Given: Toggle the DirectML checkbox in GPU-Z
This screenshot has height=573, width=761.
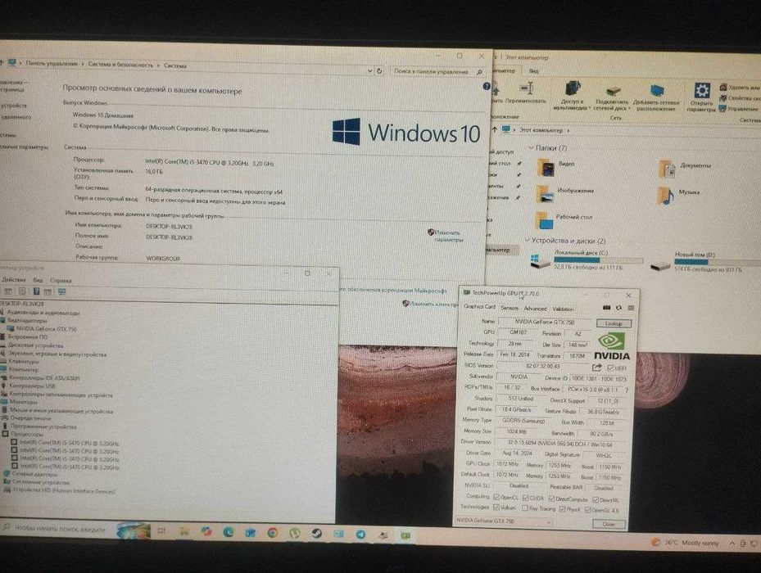Looking at the screenshot, I should 596,499.
